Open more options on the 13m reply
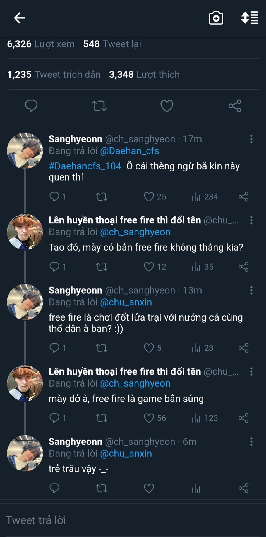Screen dimensions: 266x537 251,290
